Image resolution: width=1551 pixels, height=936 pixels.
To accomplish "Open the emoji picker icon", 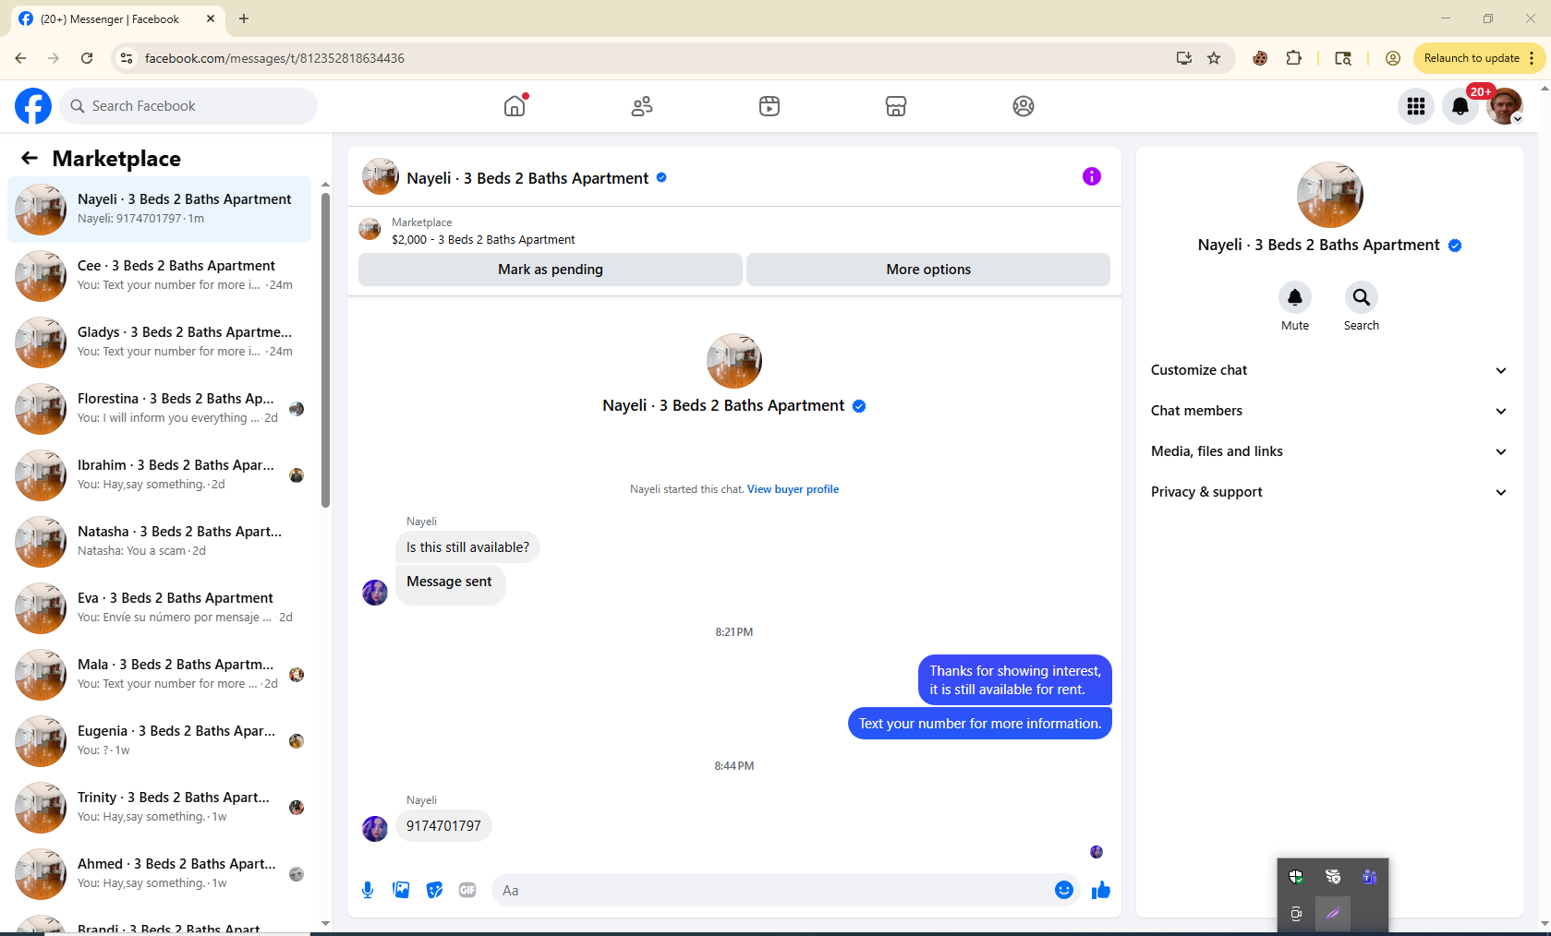I will tap(1064, 890).
